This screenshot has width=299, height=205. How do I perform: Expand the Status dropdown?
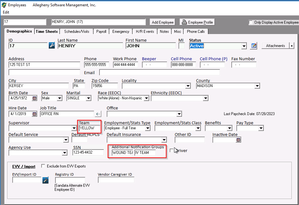pos(244,46)
